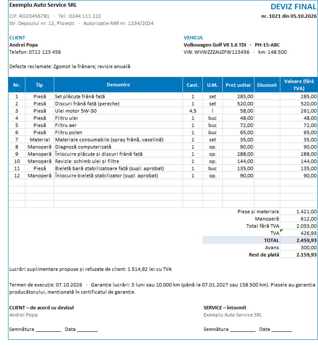Click the SERVICE – întocmit heading

click(x=225, y=308)
